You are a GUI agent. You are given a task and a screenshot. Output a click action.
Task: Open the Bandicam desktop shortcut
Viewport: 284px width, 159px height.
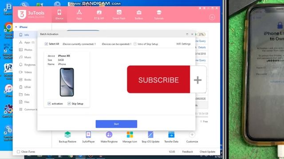(8, 9)
